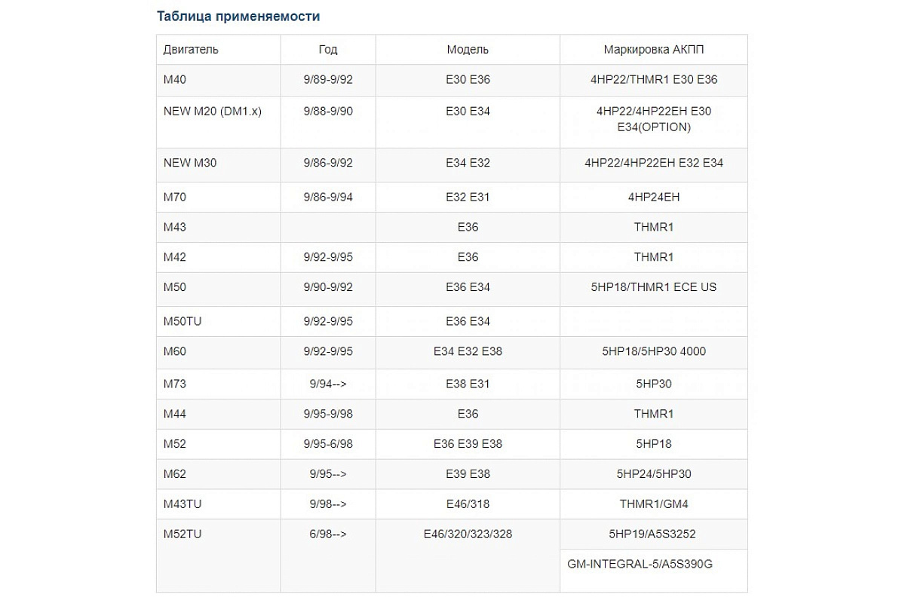Select the M40 engine cell
Viewport: 905px width, 603px height.
(175, 80)
